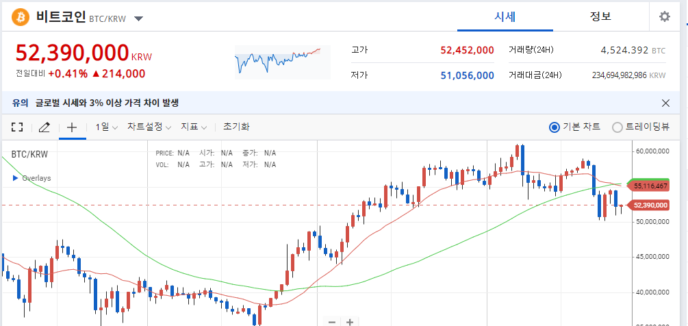The width and height of the screenshot is (688, 326).
Task: Open the 차트설정 dropdown menu
Action: (149, 127)
